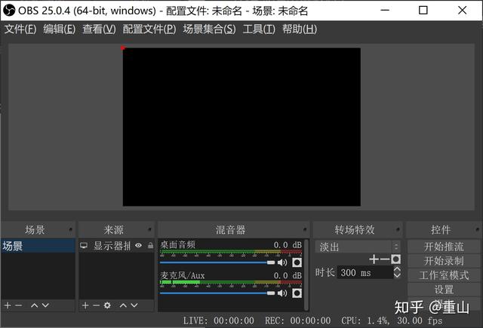Open the 查看(V) menu
This screenshot has width=483, height=328.
point(99,29)
